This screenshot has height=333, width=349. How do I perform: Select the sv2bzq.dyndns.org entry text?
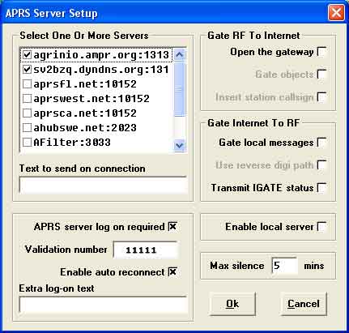click(x=101, y=70)
